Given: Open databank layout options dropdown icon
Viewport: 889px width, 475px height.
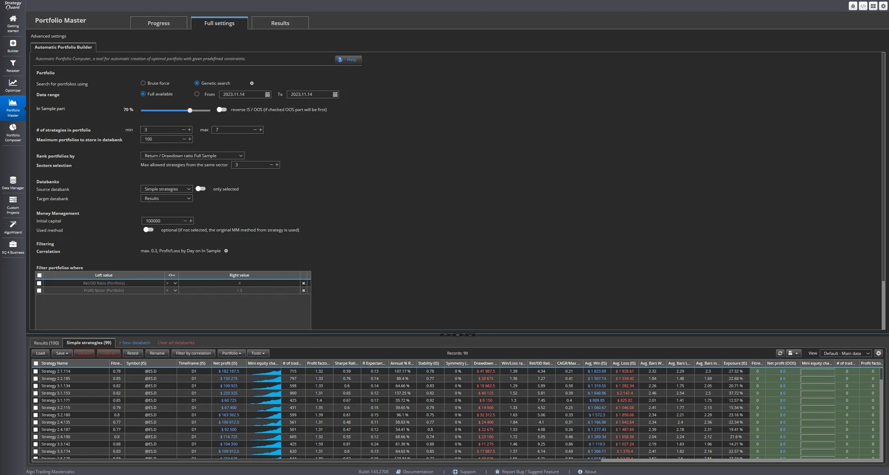Looking at the screenshot, I should [x=793, y=353].
